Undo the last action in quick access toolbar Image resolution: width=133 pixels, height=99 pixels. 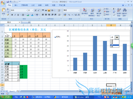(10, 2)
